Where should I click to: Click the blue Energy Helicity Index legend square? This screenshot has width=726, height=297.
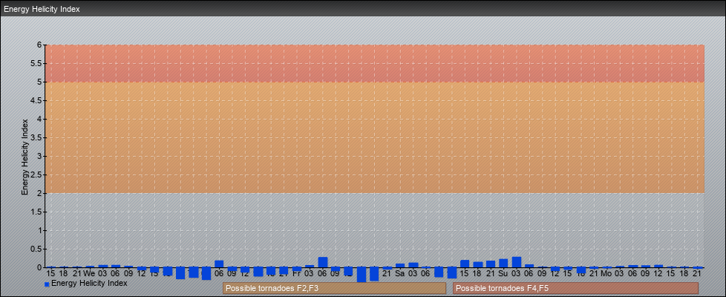click(47, 284)
